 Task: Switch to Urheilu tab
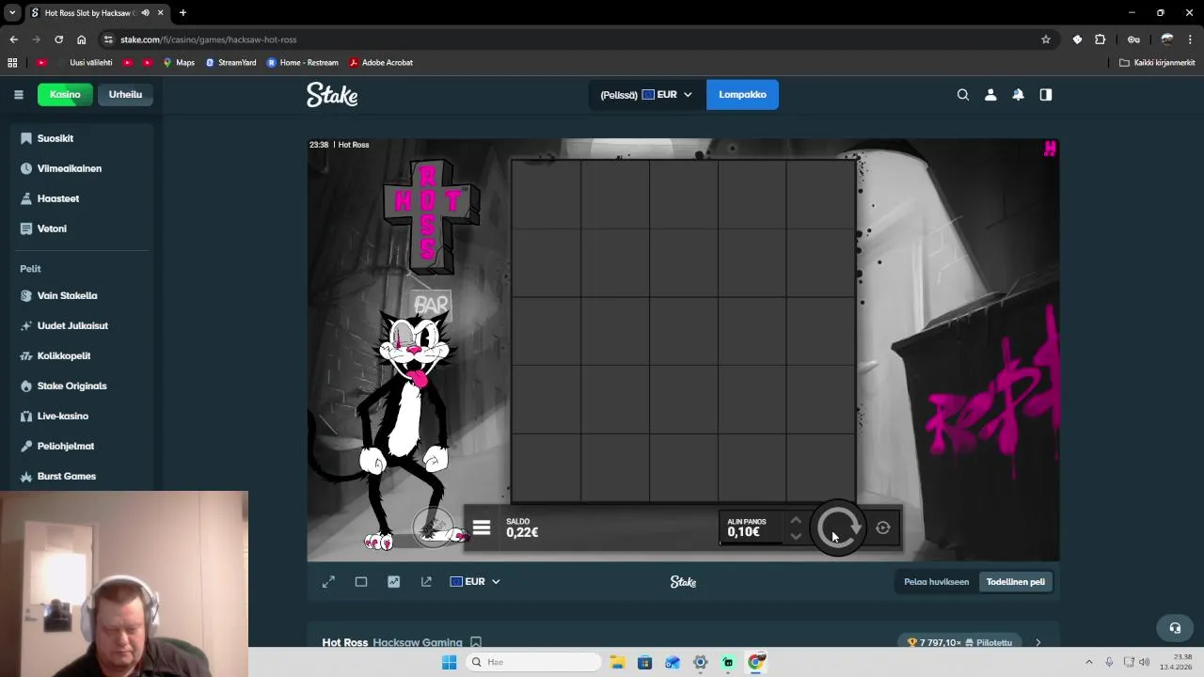(125, 95)
